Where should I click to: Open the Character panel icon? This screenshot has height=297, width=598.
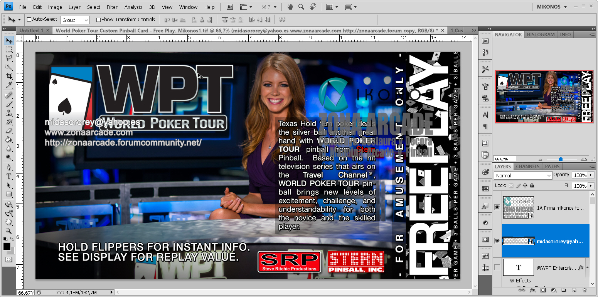[x=485, y=115]
